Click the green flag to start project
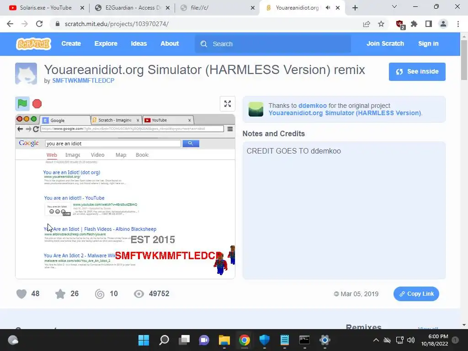 (x=22, y=104)
